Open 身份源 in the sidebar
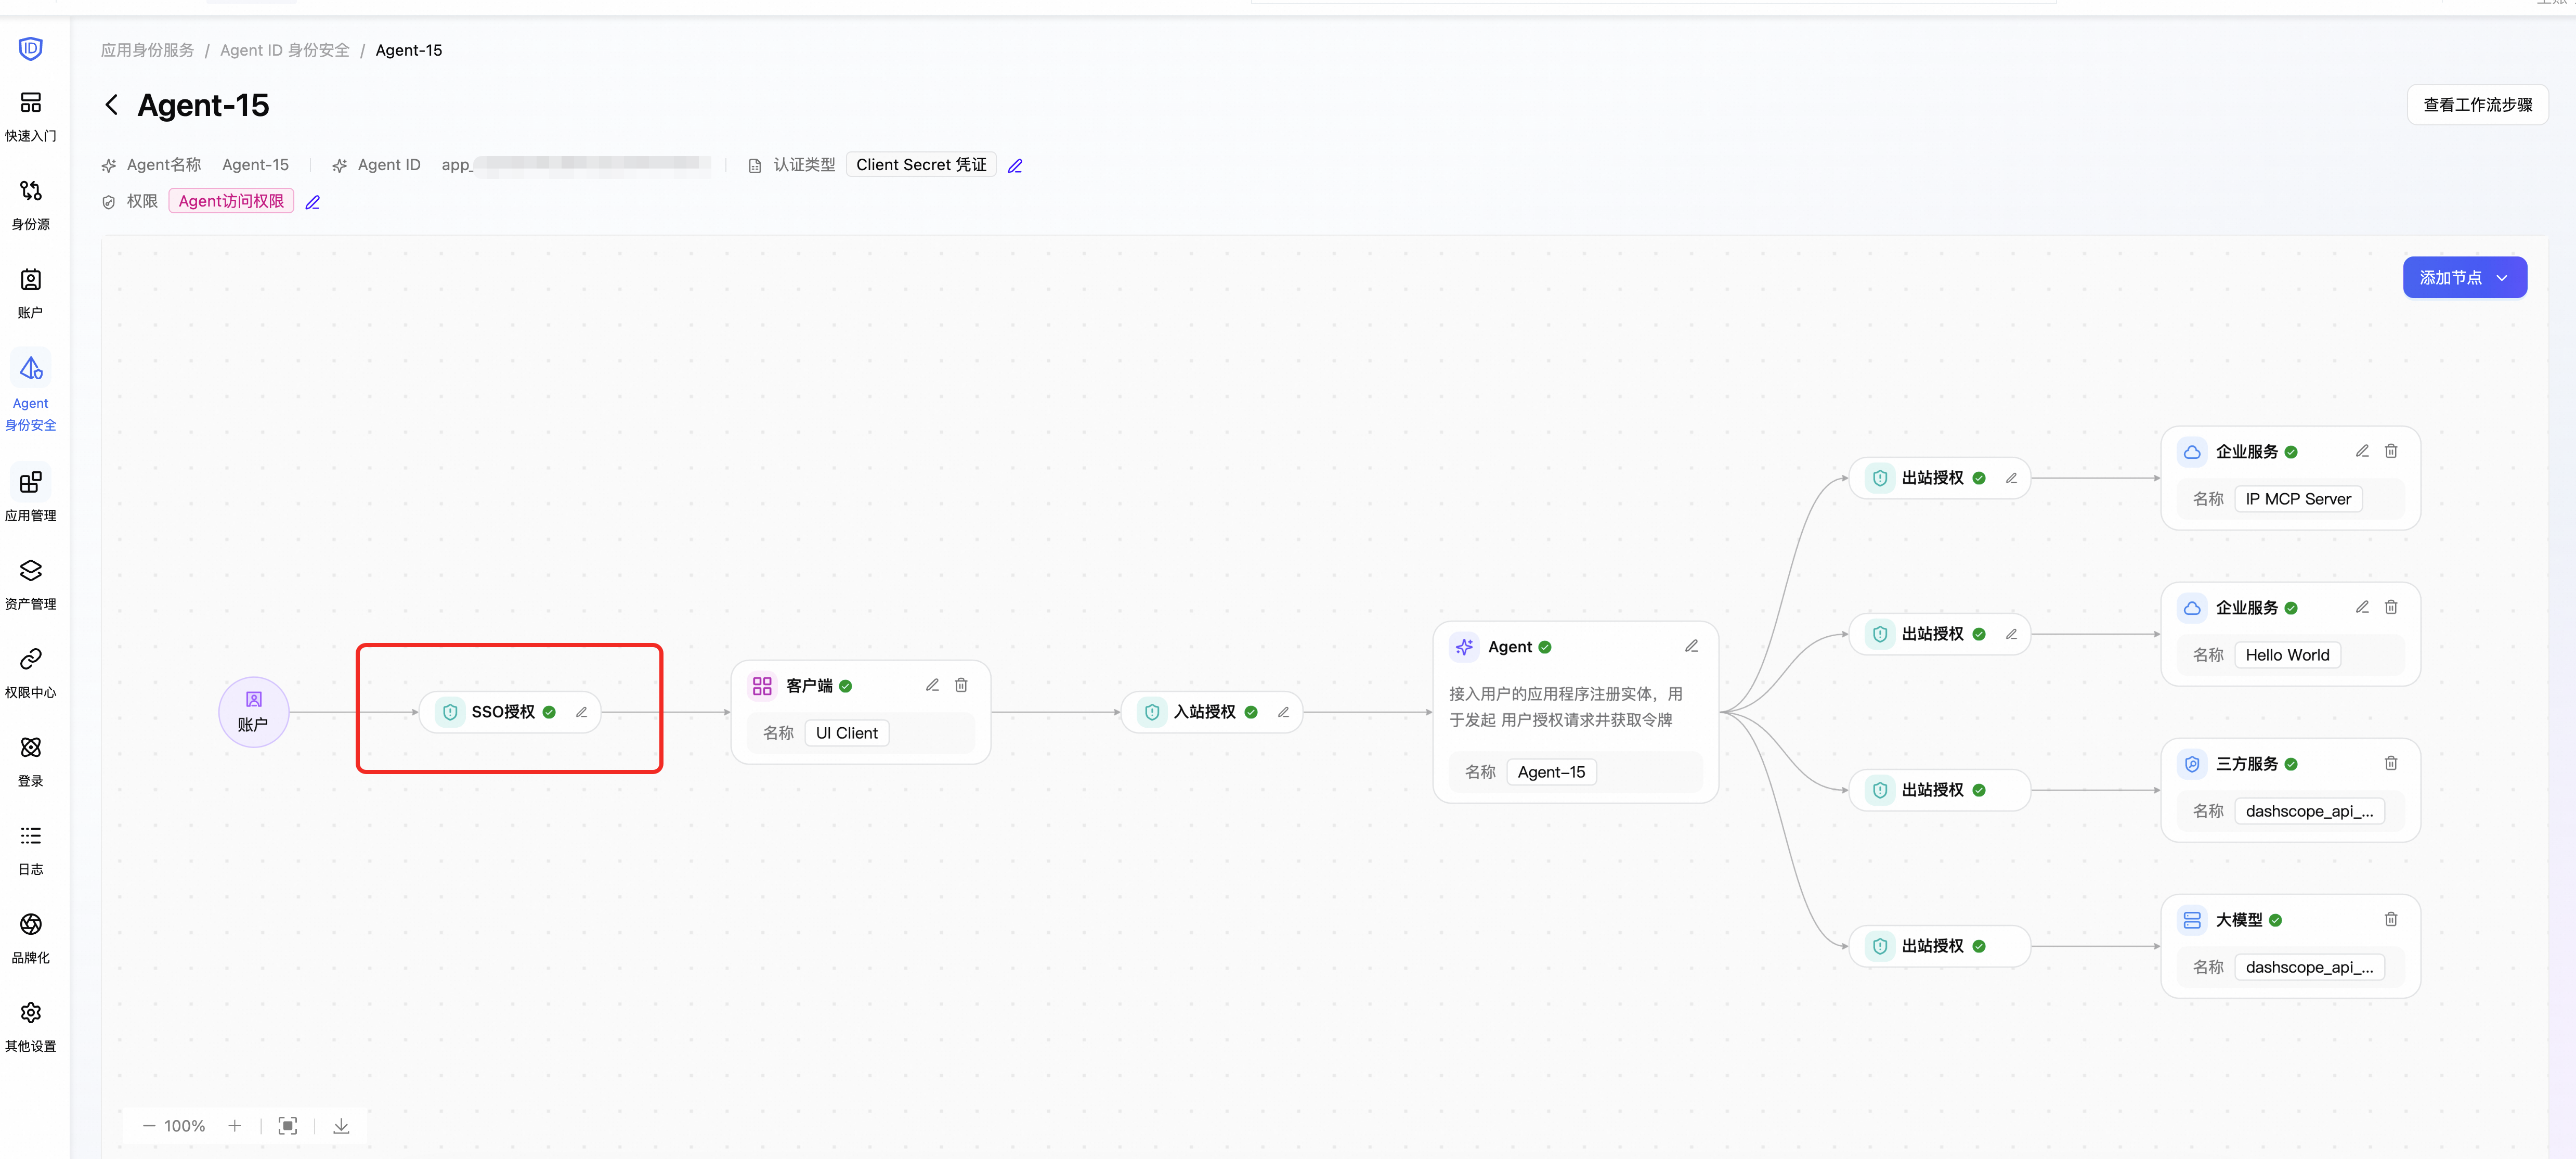The image size is (2576, 1159). pyautogui.click(x=31, y=204)
